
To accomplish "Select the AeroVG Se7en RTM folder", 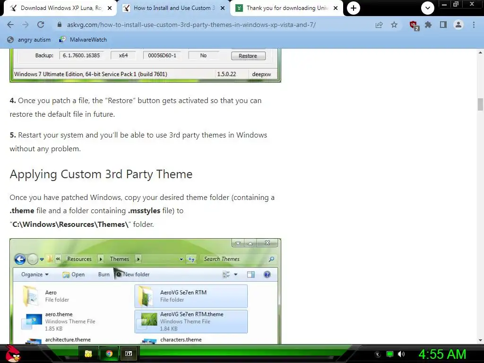I will pos(191,296).
